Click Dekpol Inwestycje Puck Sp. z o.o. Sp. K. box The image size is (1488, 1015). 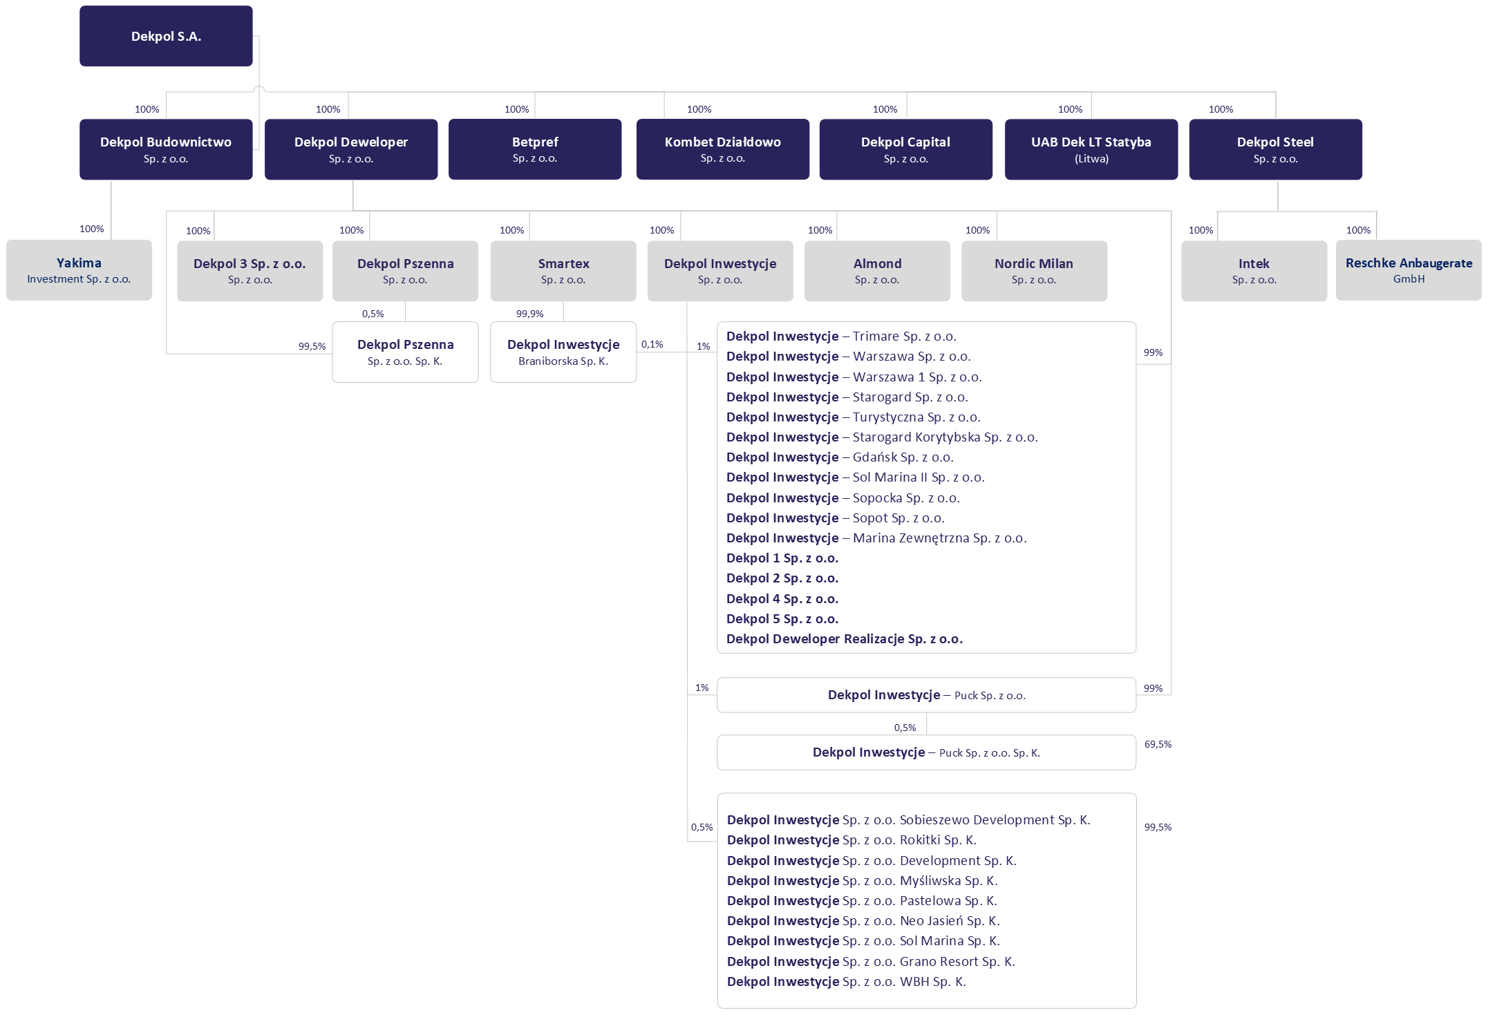click(926, 752)
